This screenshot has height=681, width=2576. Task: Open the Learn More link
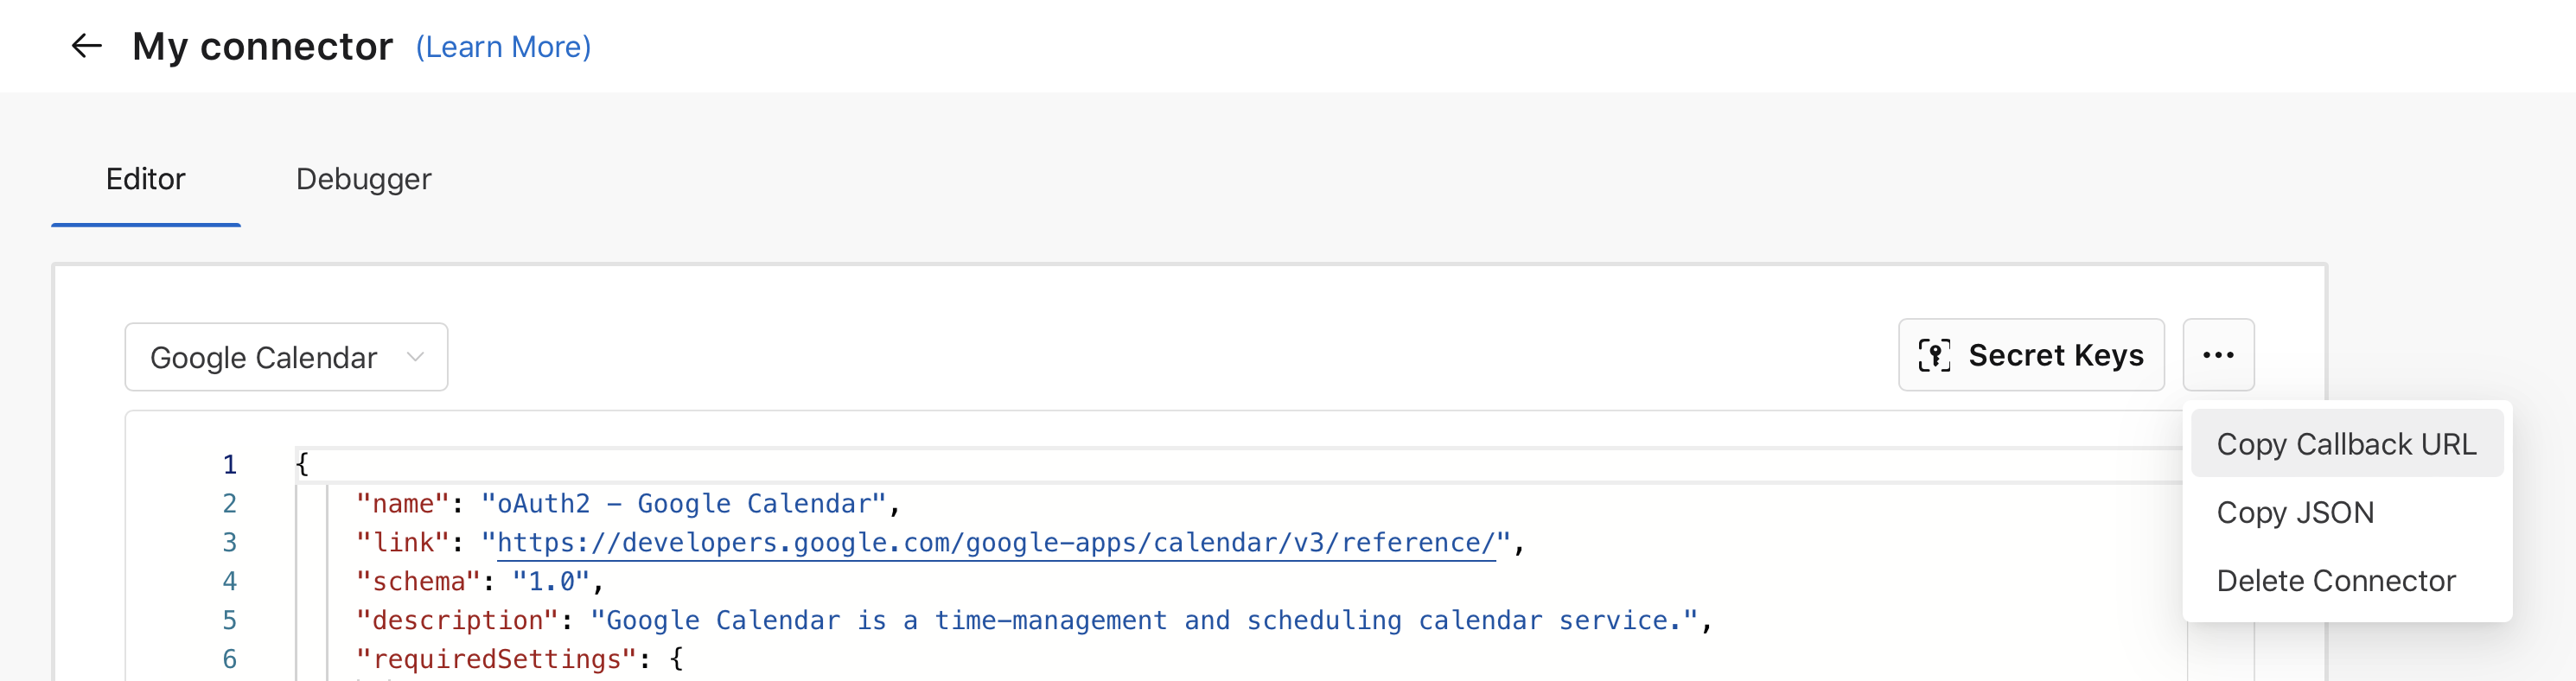click(x=503, y=47)
